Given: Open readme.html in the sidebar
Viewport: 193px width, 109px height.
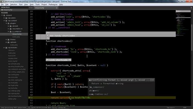Looking at the screenshot, I should 13,58.
